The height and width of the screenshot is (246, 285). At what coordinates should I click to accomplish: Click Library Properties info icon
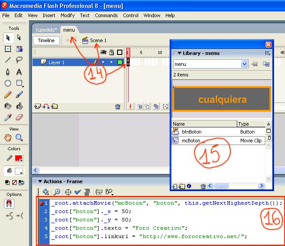click(189, 186)
